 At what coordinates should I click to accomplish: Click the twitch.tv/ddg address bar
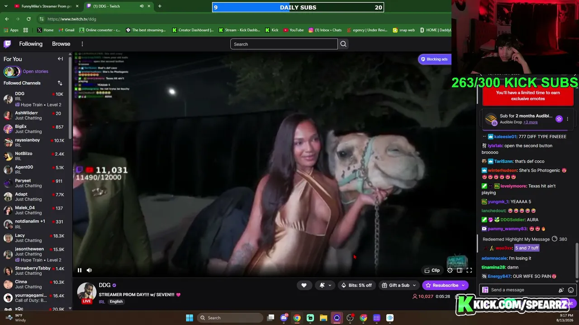point(72,19)
